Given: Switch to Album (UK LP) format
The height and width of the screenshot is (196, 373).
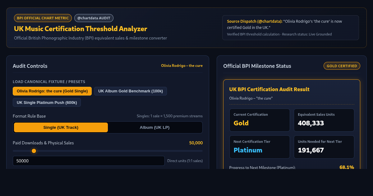Looking at the screenshot, I should [154, 127].
